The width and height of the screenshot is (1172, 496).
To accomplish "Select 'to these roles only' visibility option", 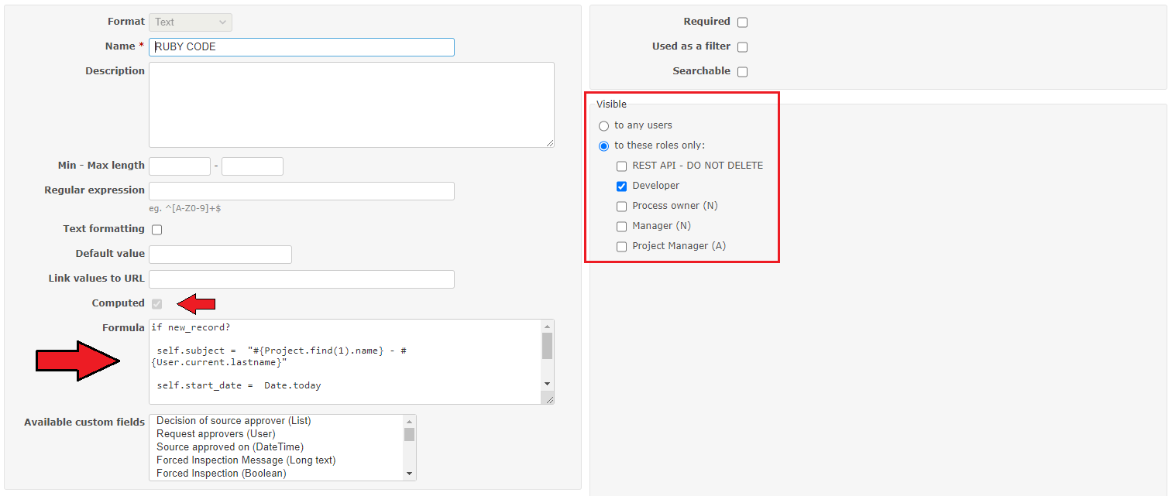I will (603, 145).
